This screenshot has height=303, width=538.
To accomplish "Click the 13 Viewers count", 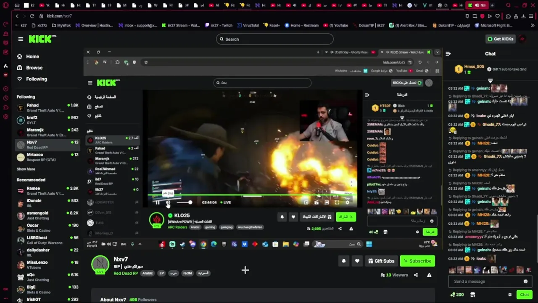I will click(x=394, y=275).
